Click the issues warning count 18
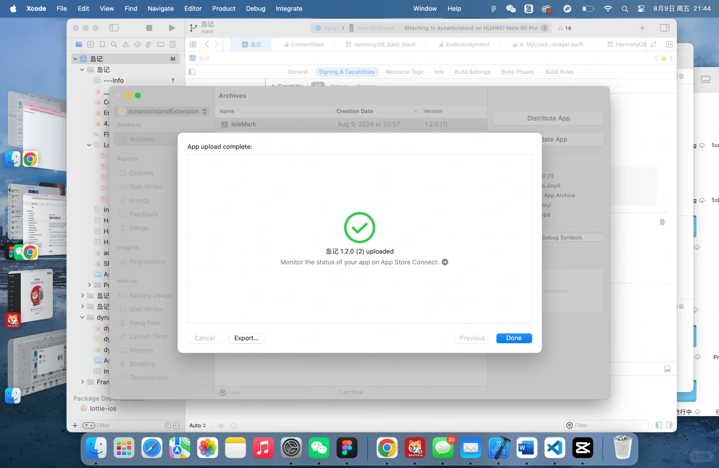Screen dimensions: 719x468 click(565, 28)
